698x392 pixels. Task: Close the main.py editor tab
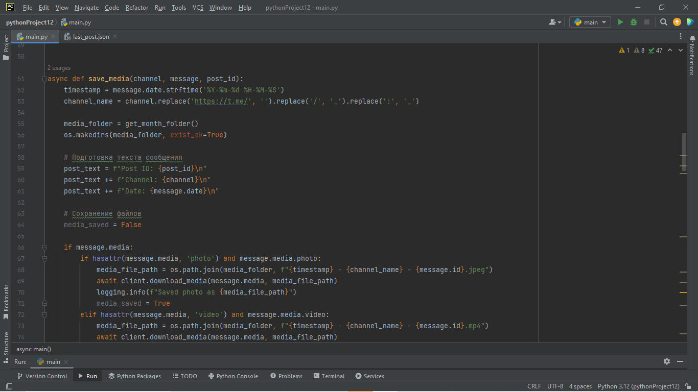[53, 37]
